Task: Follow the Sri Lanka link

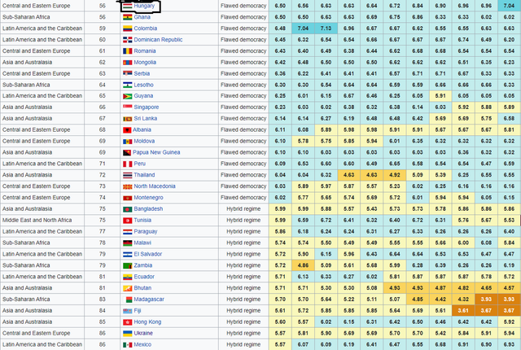Action: point(145,118)
